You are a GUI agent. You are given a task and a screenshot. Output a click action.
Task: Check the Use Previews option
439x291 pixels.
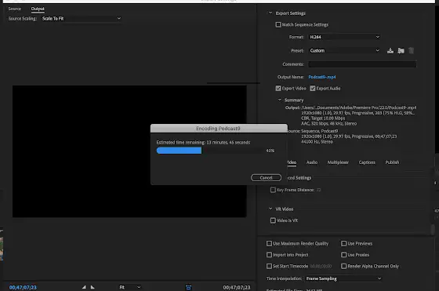point(344,243)
